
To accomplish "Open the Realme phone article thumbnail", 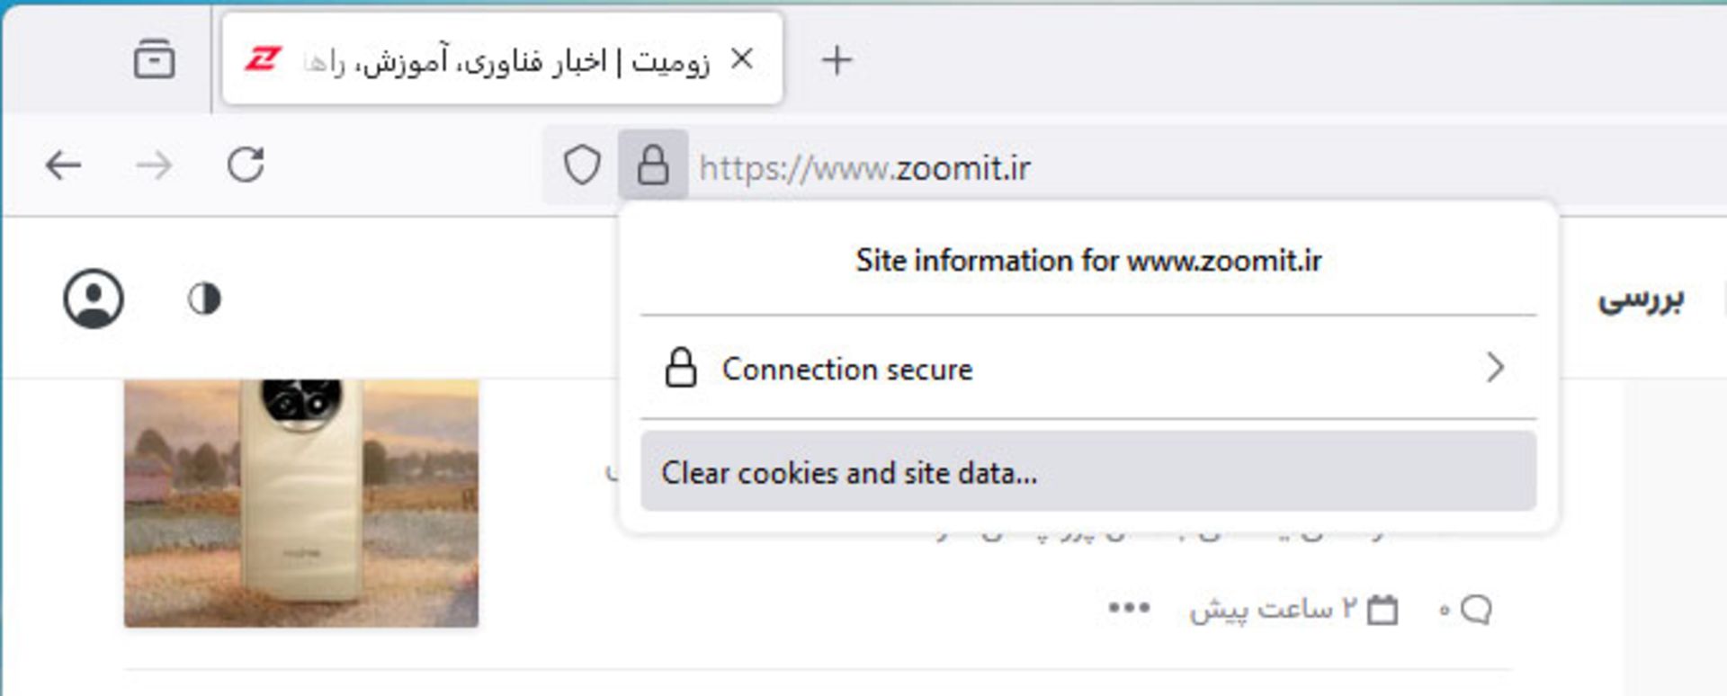I will 300,504.
